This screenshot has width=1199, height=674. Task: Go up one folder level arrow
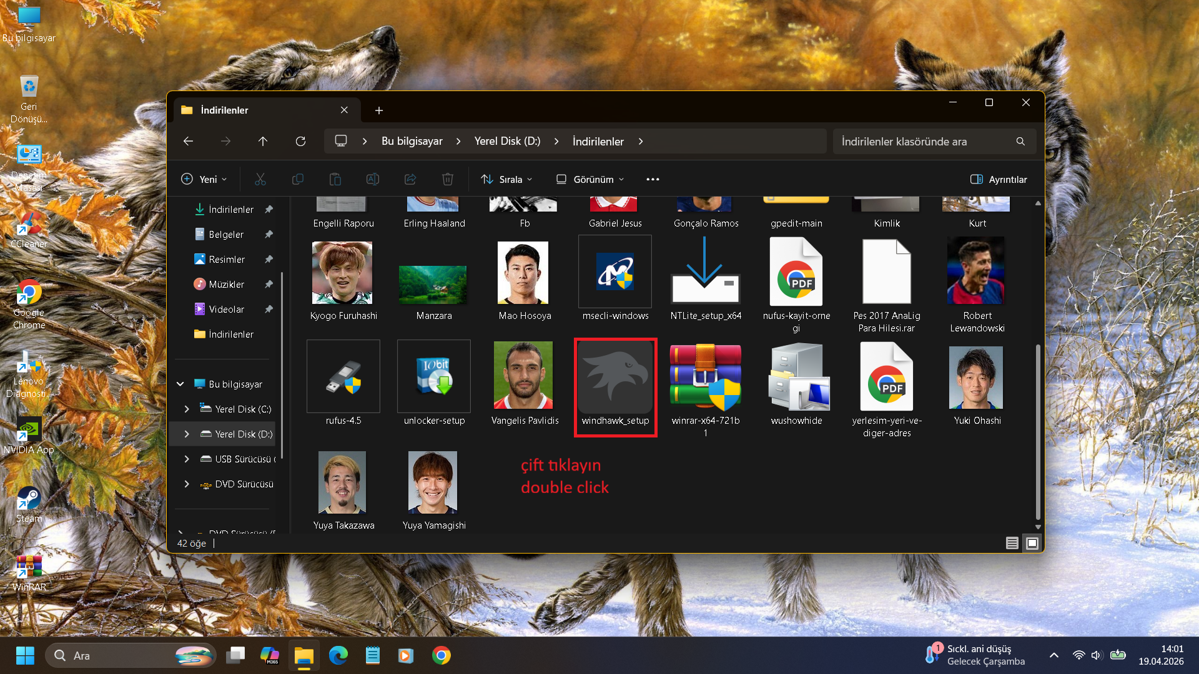(x=263, y=141)
